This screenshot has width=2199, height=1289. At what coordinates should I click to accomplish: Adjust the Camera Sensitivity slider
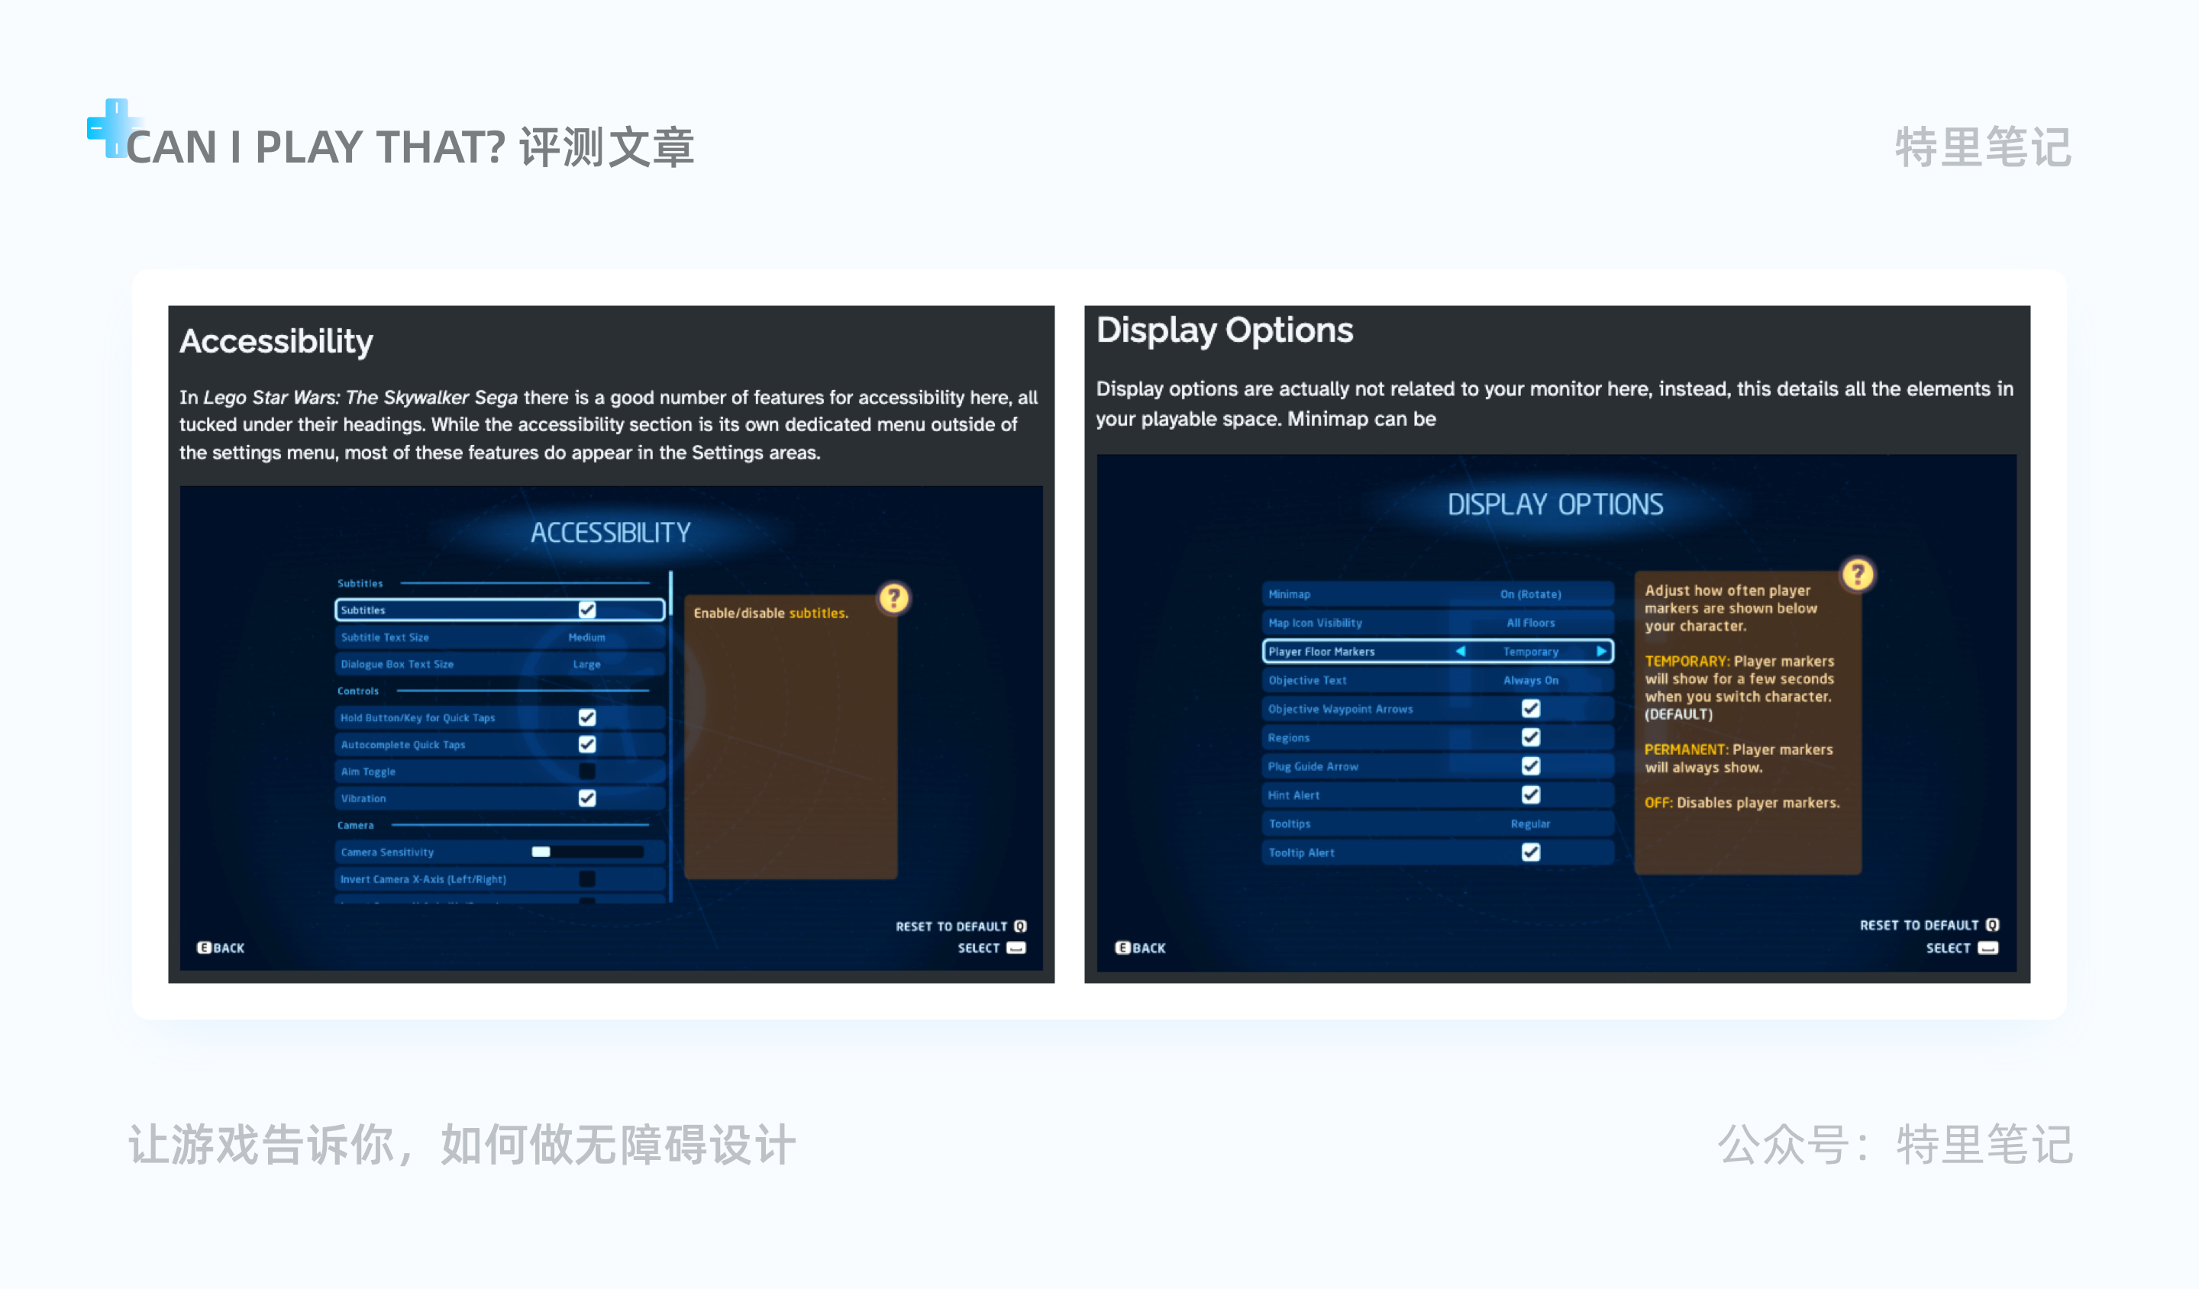pos(541,855)
